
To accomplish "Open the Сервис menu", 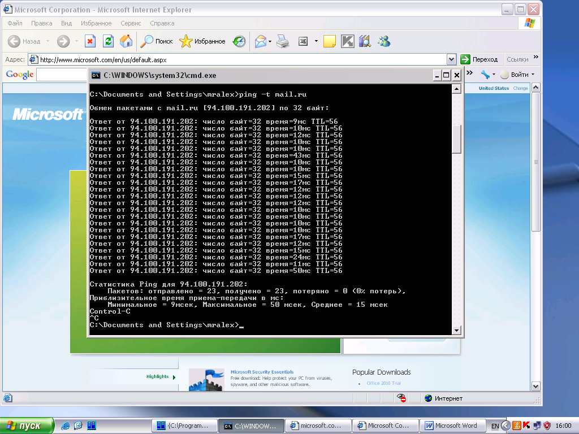I will pos(131,23).
